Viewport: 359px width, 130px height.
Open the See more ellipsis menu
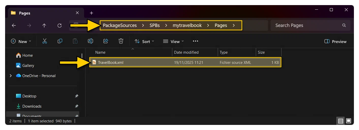pyautogui.click(x=195, y=41)
